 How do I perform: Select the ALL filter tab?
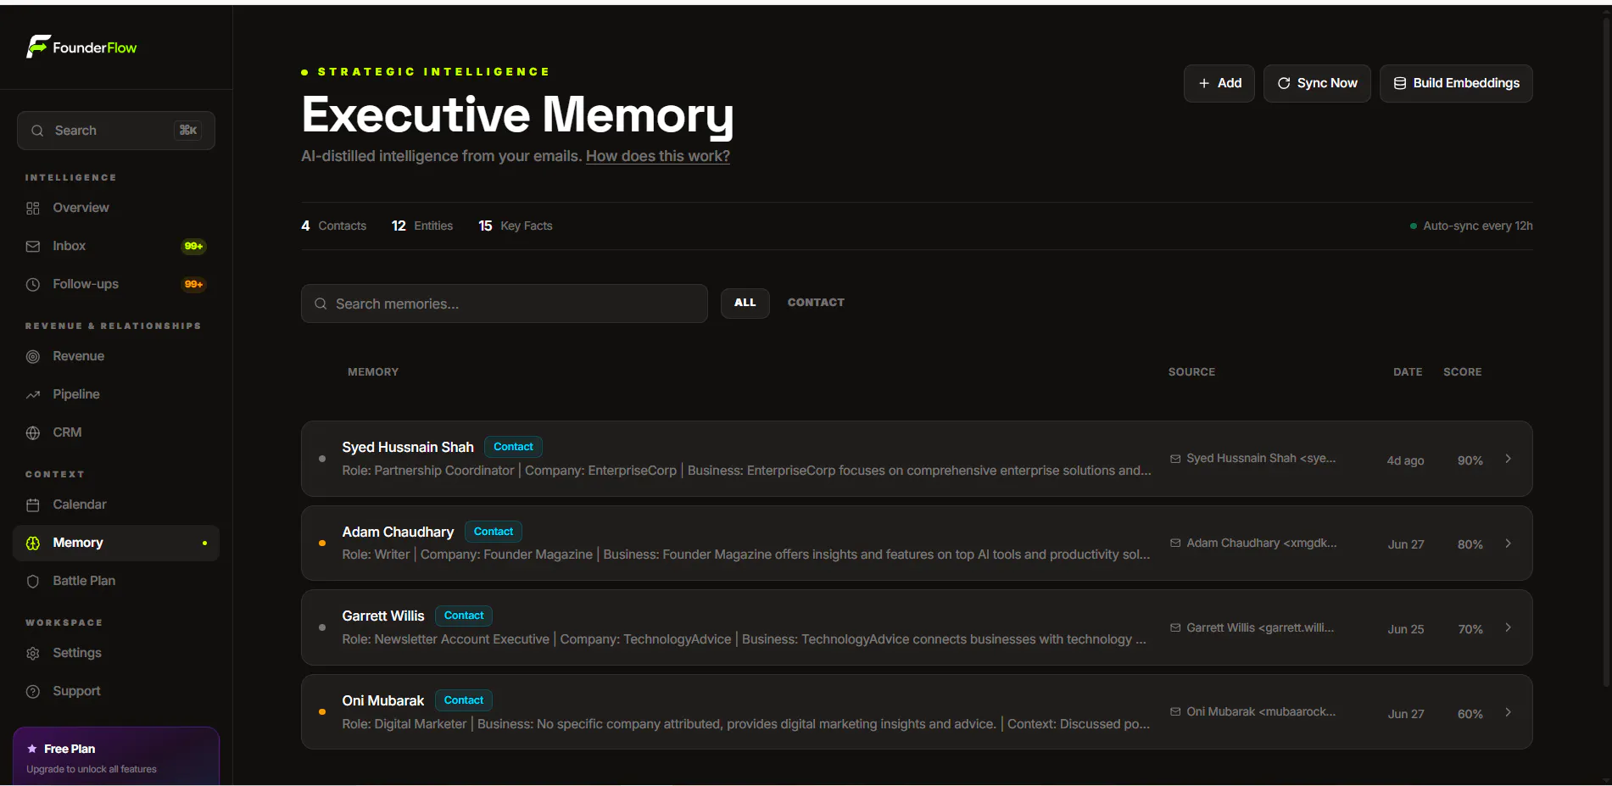745,303
